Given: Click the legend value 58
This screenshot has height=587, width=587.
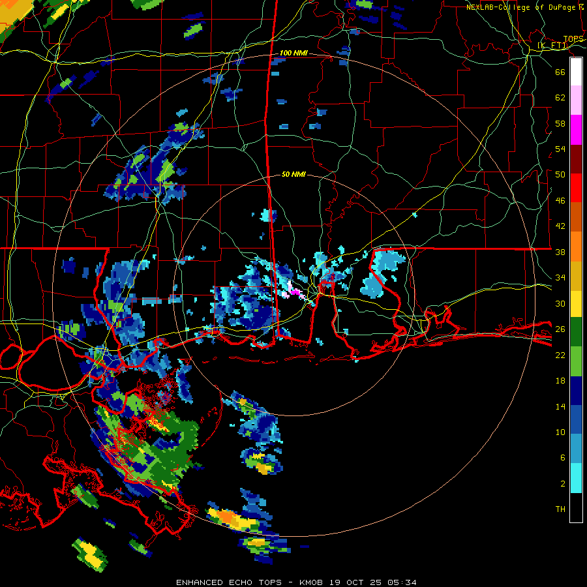Looking at the screenshot, I should 560,123.
